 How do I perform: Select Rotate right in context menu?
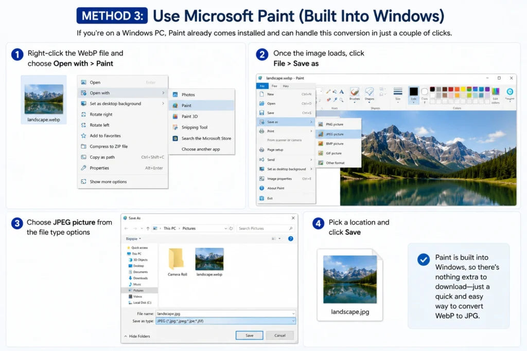[122, 115]
